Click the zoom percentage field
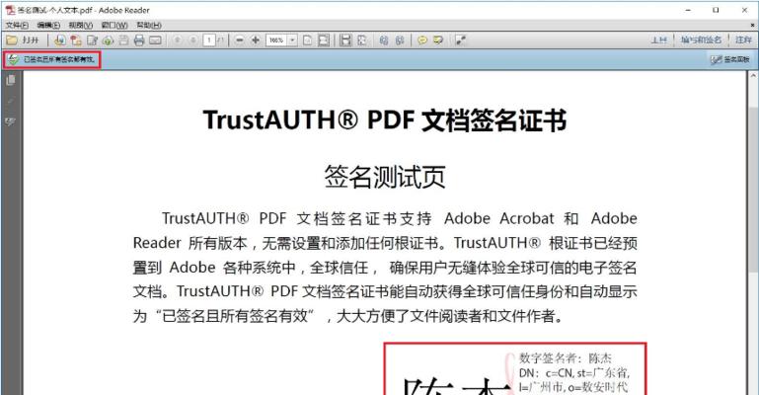This screenshot has width=759, height=395. pyautogui.click(x=276, y=40)
